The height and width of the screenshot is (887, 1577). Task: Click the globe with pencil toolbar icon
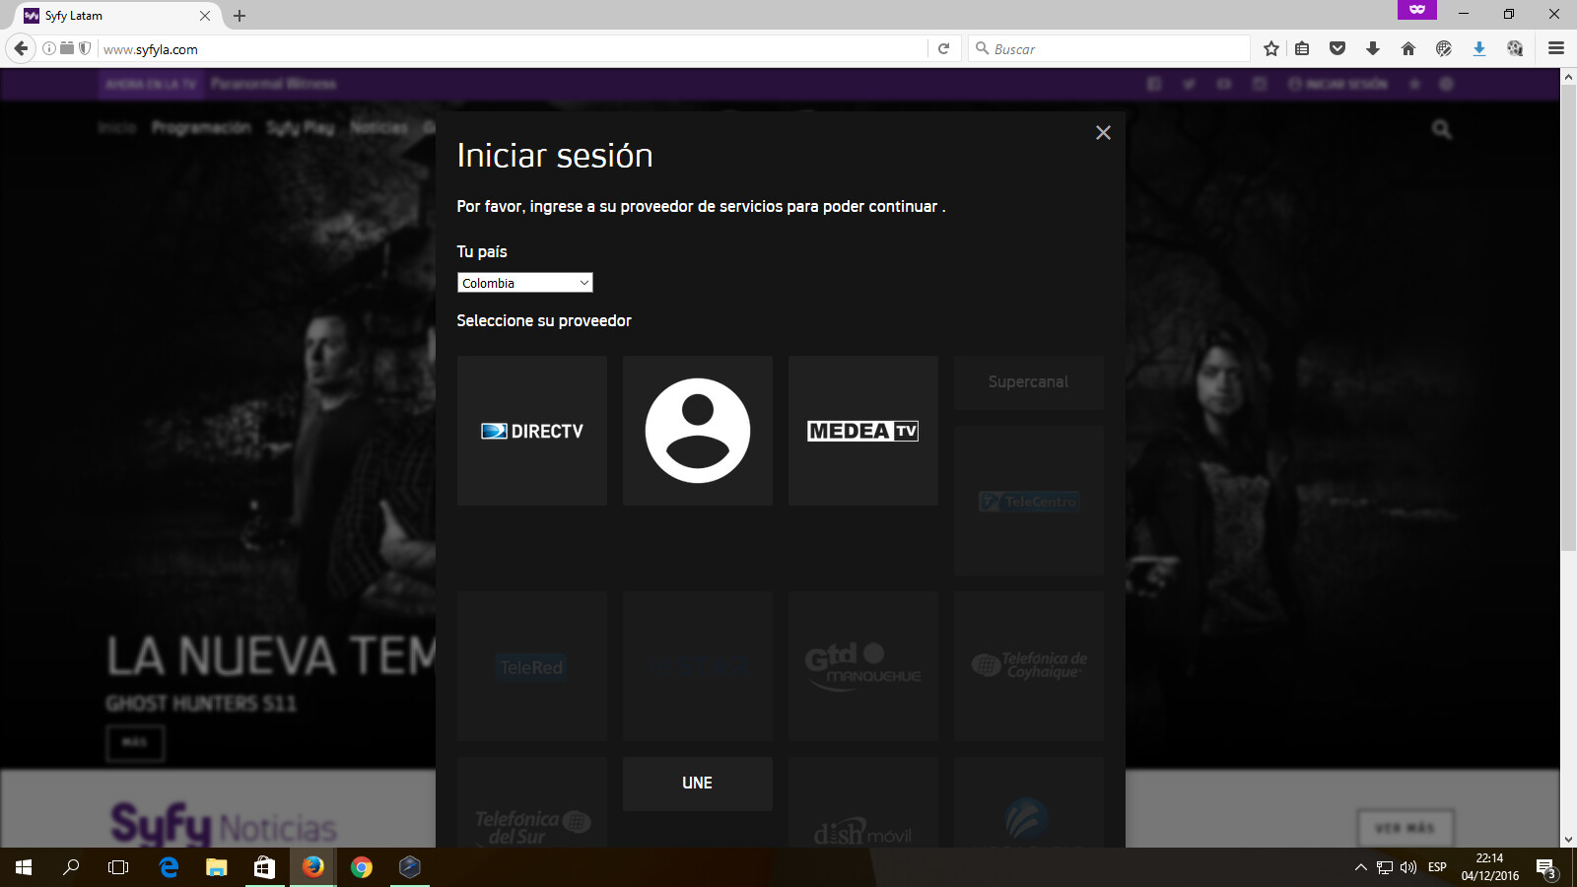(1444, 48)
